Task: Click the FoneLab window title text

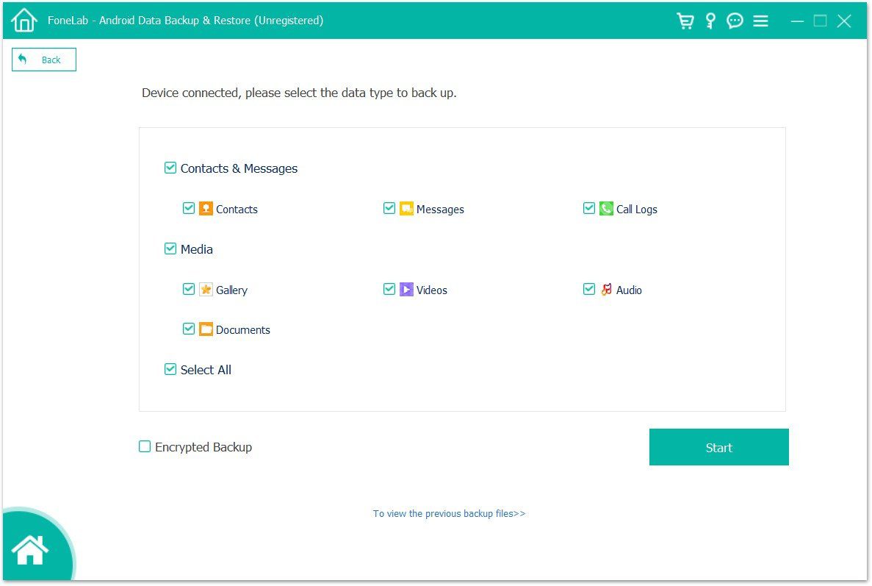Action: [x=185, y=21]
